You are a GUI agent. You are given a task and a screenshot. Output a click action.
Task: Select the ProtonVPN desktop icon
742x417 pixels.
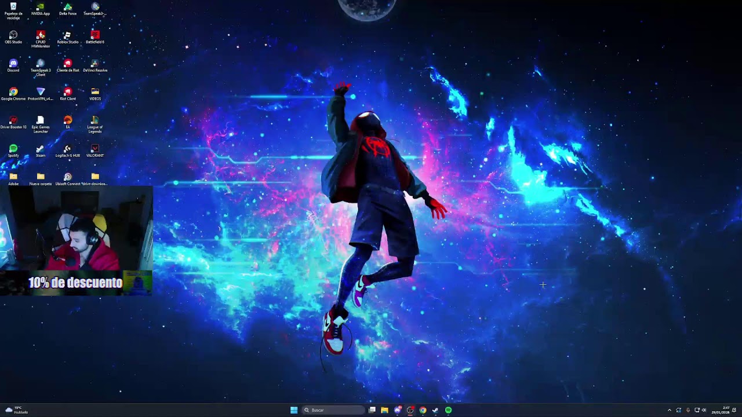[x=41, y=94]
